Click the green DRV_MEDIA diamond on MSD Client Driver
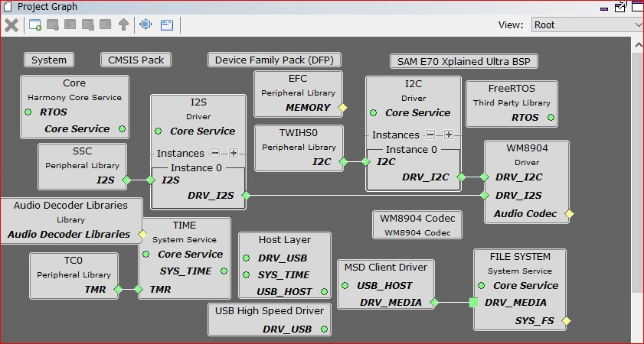The image size is (644, 344). pyautogui.click(x=434, y=303)
